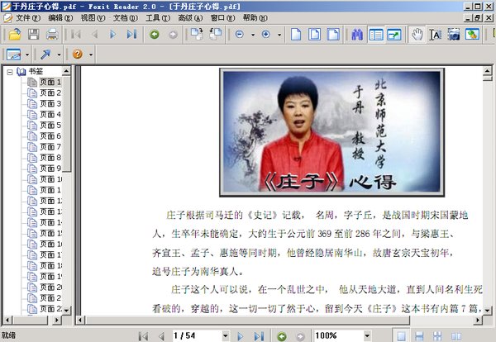The height and width of the screenshot is (342, 496).
Task: Click bookmark panel scroll right arrow
Action: pyautogui.click(x=56, y=320)
